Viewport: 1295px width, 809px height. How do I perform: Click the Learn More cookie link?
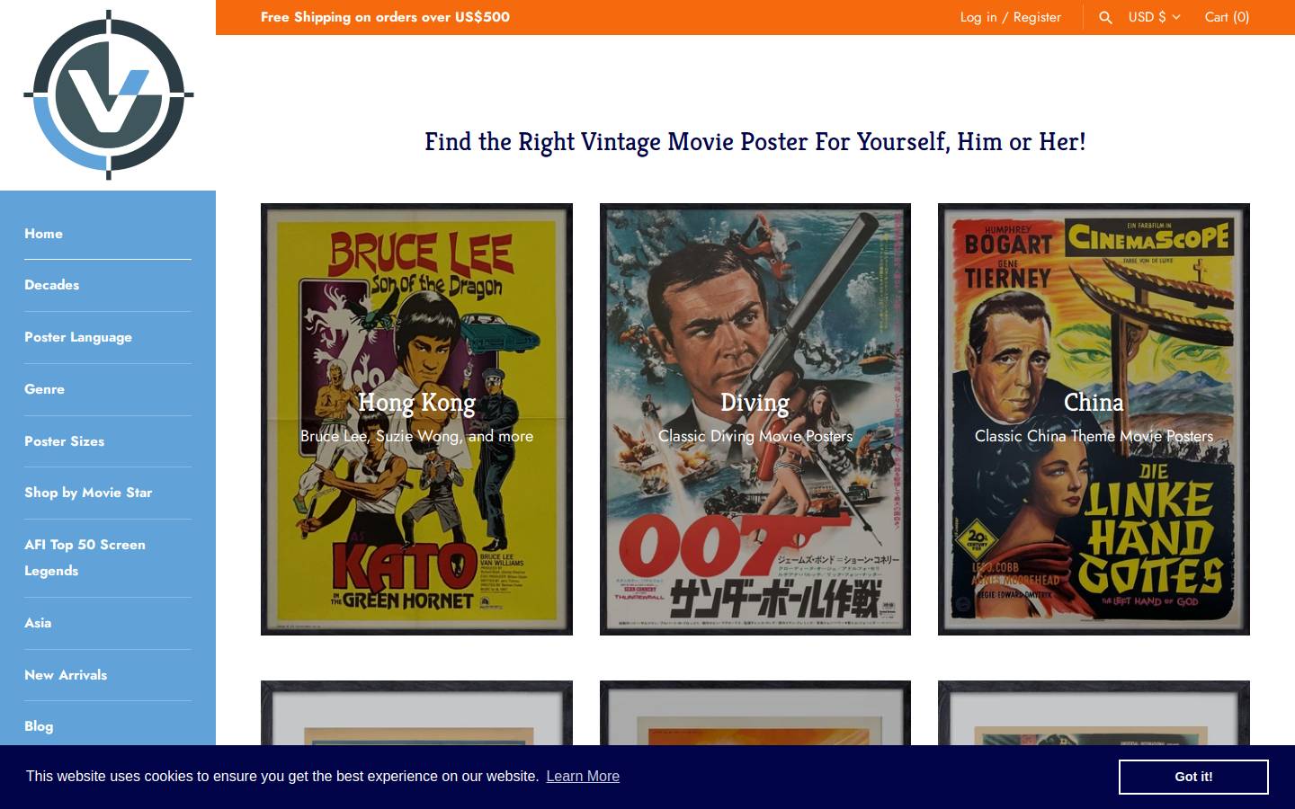[x=583, y=776]
